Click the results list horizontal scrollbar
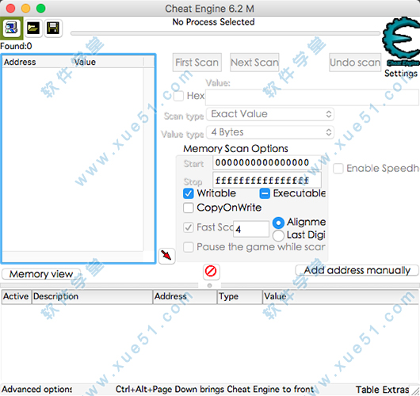The height and width of the screenshot is (396, 420). 73,257
